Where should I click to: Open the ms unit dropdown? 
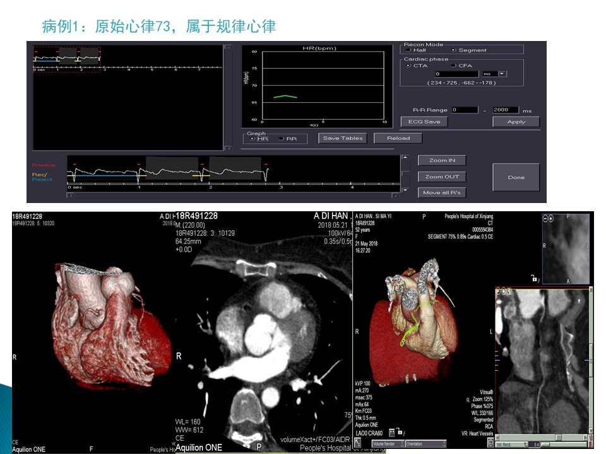(x=502, y=74)
